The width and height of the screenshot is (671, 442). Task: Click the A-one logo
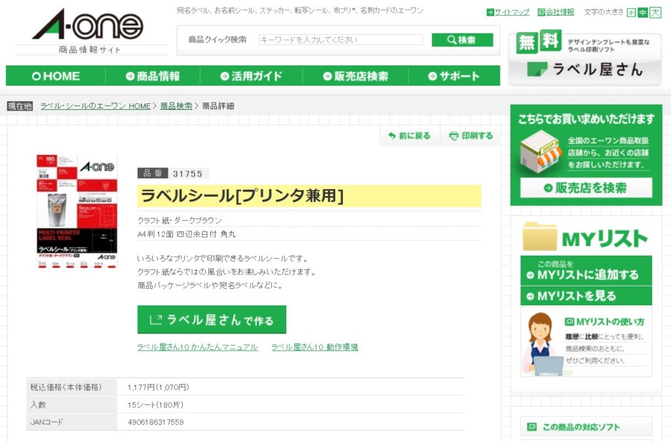coord(90,27)
